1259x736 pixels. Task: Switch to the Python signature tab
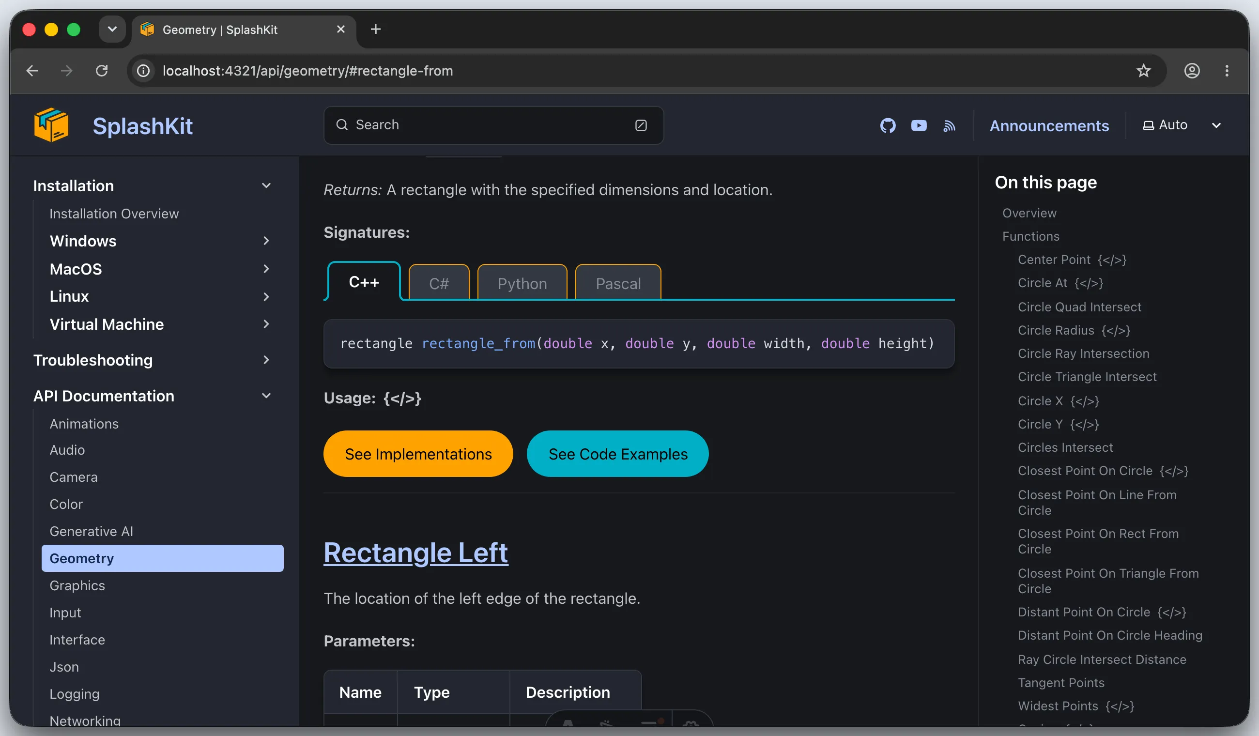pos(522,283)
